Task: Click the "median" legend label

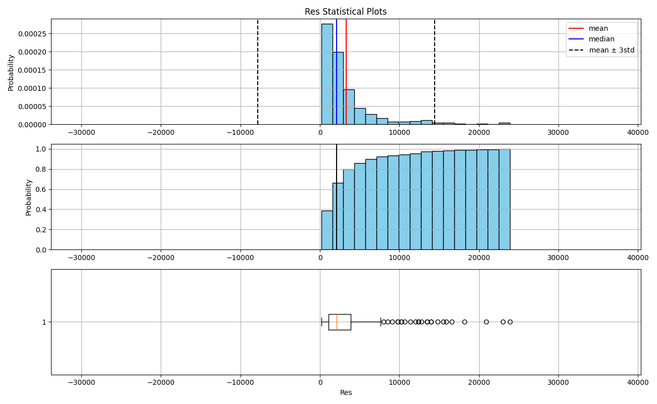Action: pos(601,39)
